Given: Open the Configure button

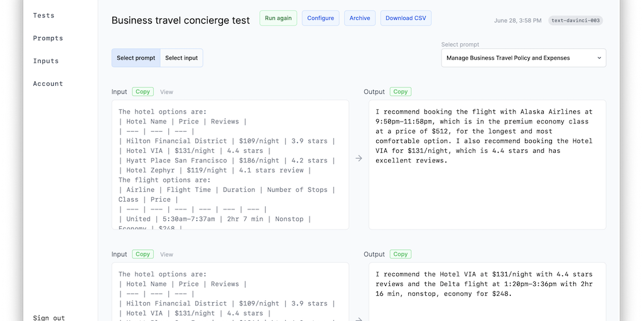Looking at the screenshot, I should pos(320,18).
